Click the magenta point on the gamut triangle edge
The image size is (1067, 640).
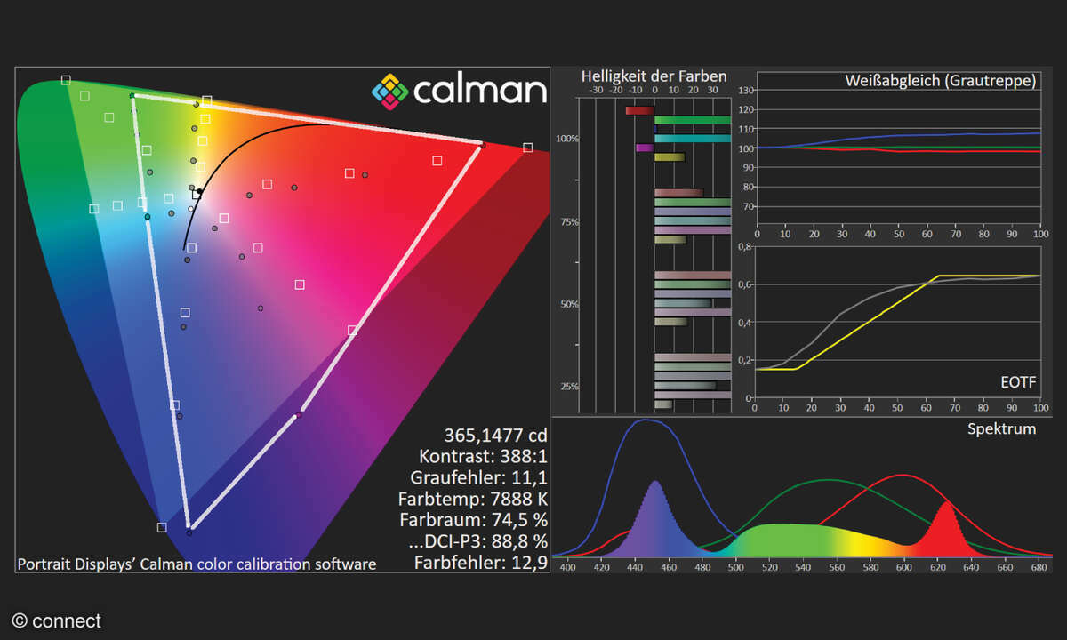pyautogui.click(x=299, y=414)
